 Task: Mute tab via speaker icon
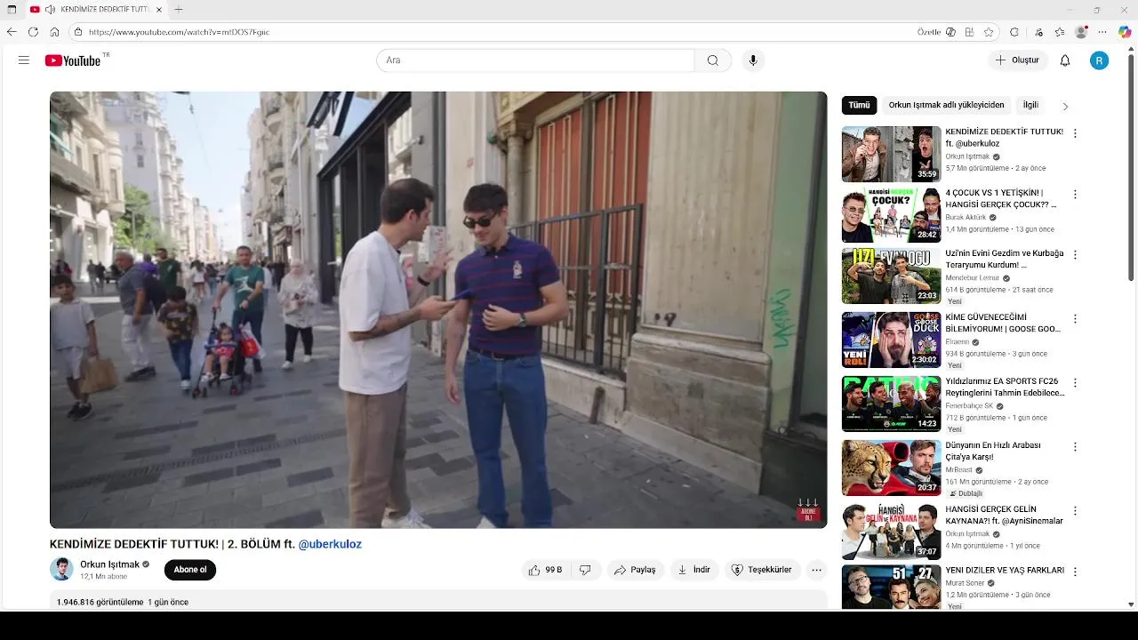pos(50,9)
